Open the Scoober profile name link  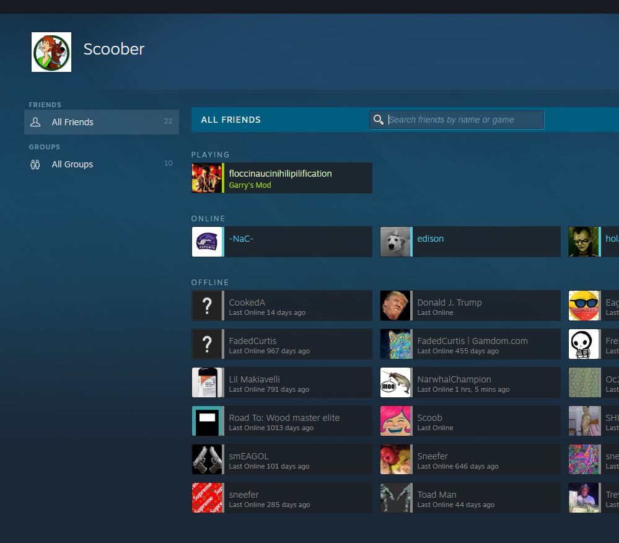pos(113,50)
